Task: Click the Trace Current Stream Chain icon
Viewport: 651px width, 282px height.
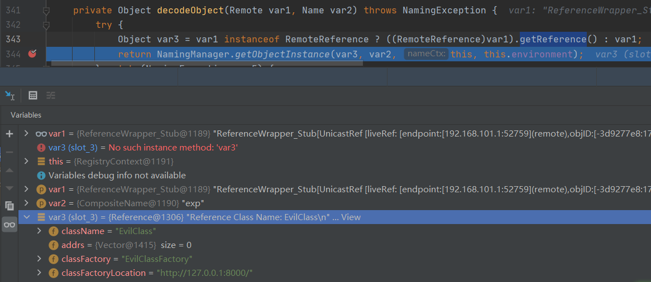Action: pos(51,95)
